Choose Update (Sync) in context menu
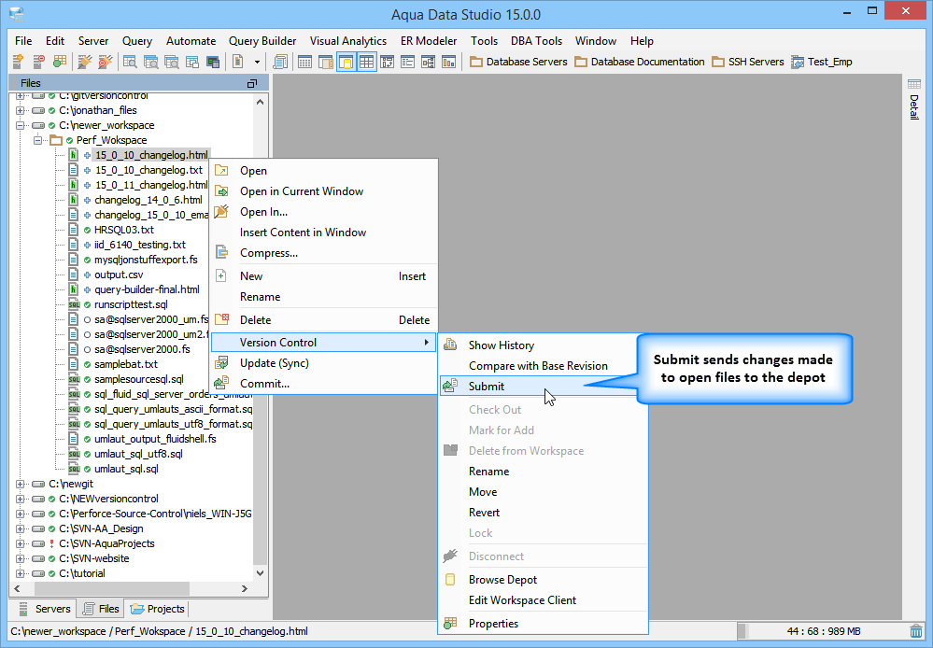The image size is (933, 648). click(324, 363)
